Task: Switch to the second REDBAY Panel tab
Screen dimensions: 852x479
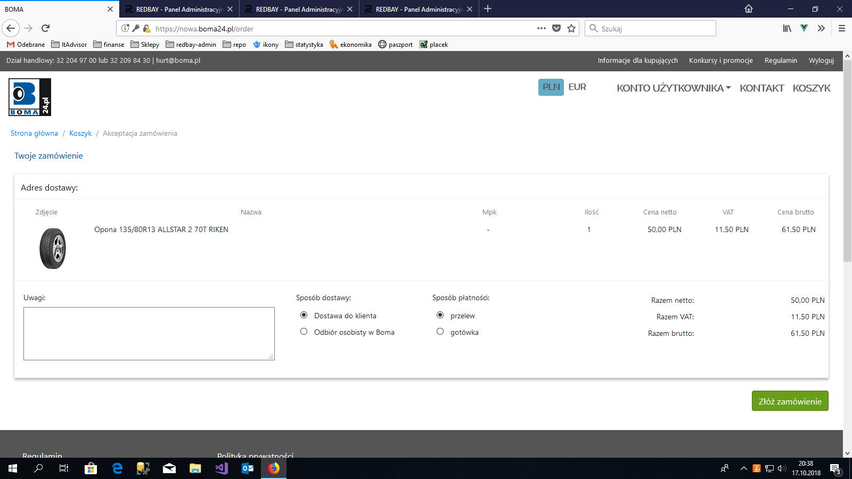Action: click(x=298, y=9)
